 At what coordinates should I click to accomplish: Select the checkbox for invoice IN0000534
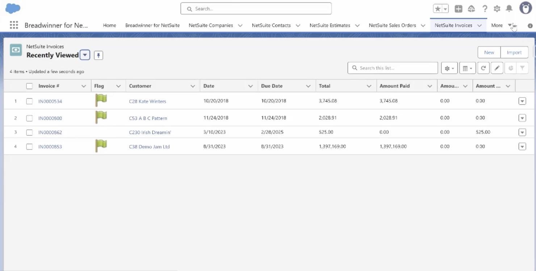tap(29, 101)
